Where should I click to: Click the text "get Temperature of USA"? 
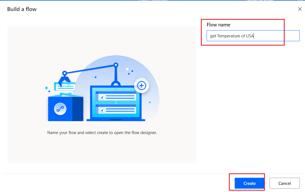[x=232, y=36]
